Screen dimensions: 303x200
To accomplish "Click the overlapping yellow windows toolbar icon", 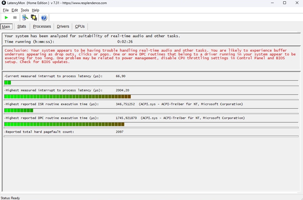I will (34, 18).
